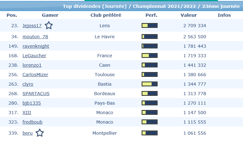Click the performance bar in LeGaucher's row
Image resolution: width=243 pixels, height=141 pixels.
point(150,56)
